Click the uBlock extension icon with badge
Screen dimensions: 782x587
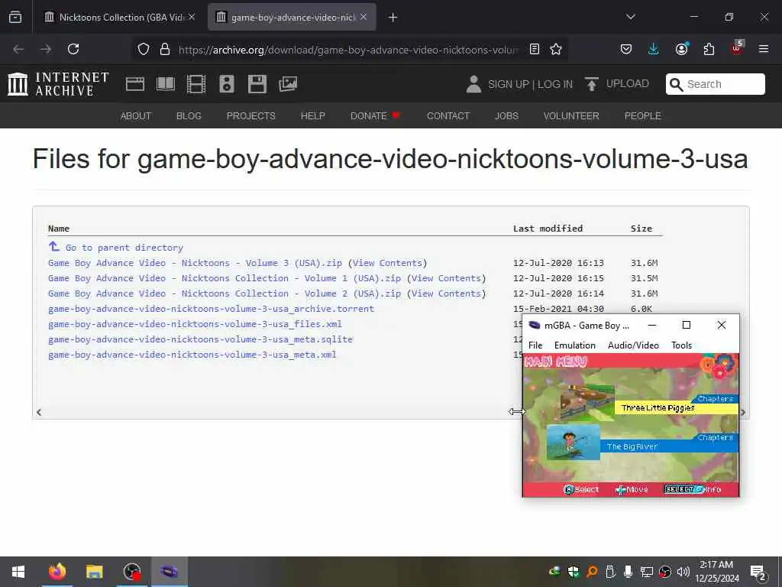737,48
